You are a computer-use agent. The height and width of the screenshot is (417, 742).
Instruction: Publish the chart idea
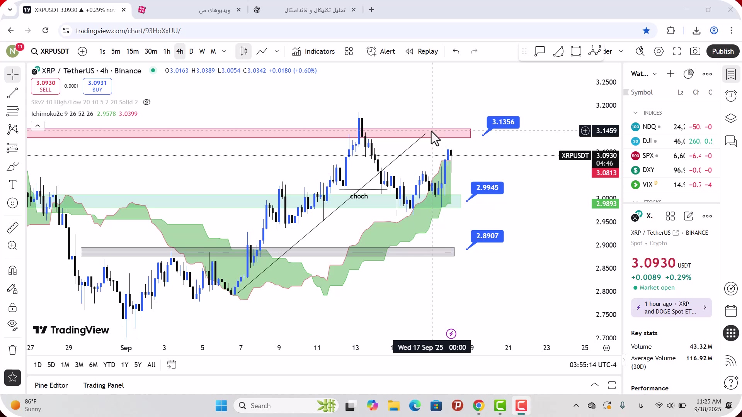[x=723, y=51]
